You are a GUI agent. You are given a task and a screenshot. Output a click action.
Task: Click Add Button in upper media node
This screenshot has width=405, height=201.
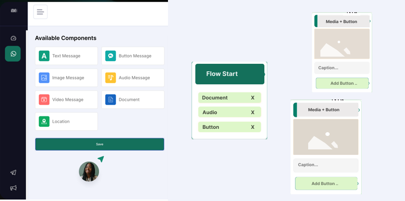point(342,83)
